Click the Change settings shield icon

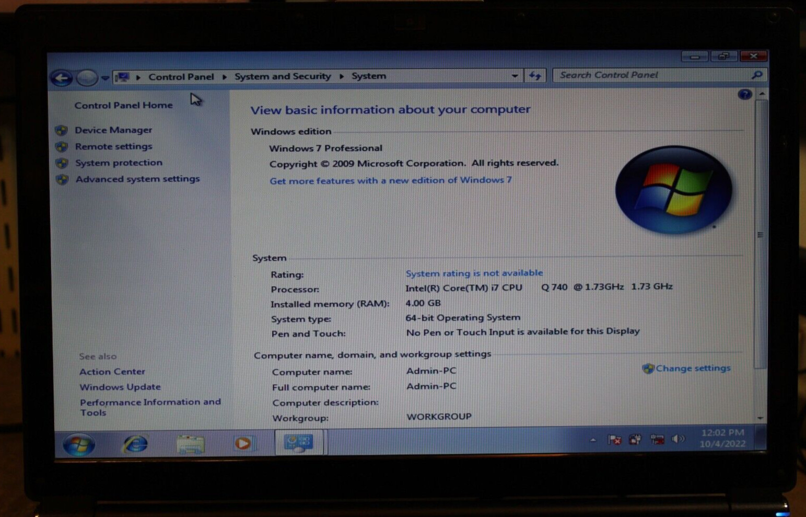[648, 369]
